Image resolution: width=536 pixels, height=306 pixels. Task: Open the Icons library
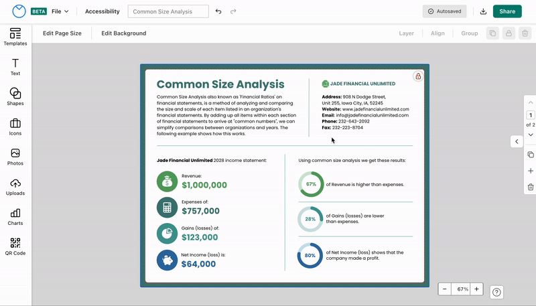(15, 127)
